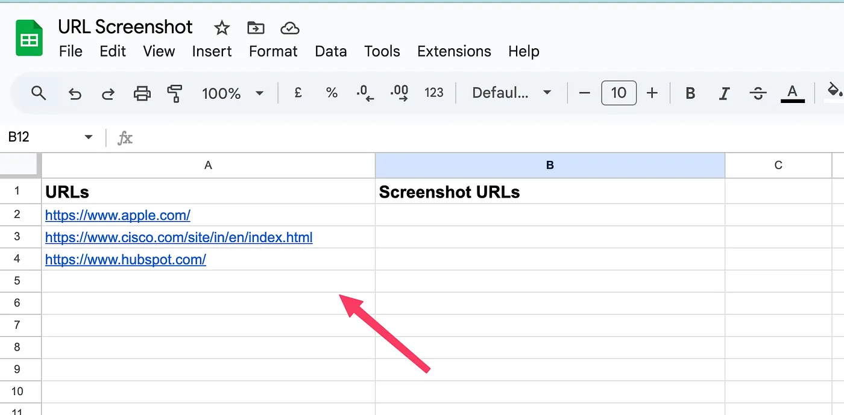Open the https://www.hubspot.com/ link

[125, 260]
